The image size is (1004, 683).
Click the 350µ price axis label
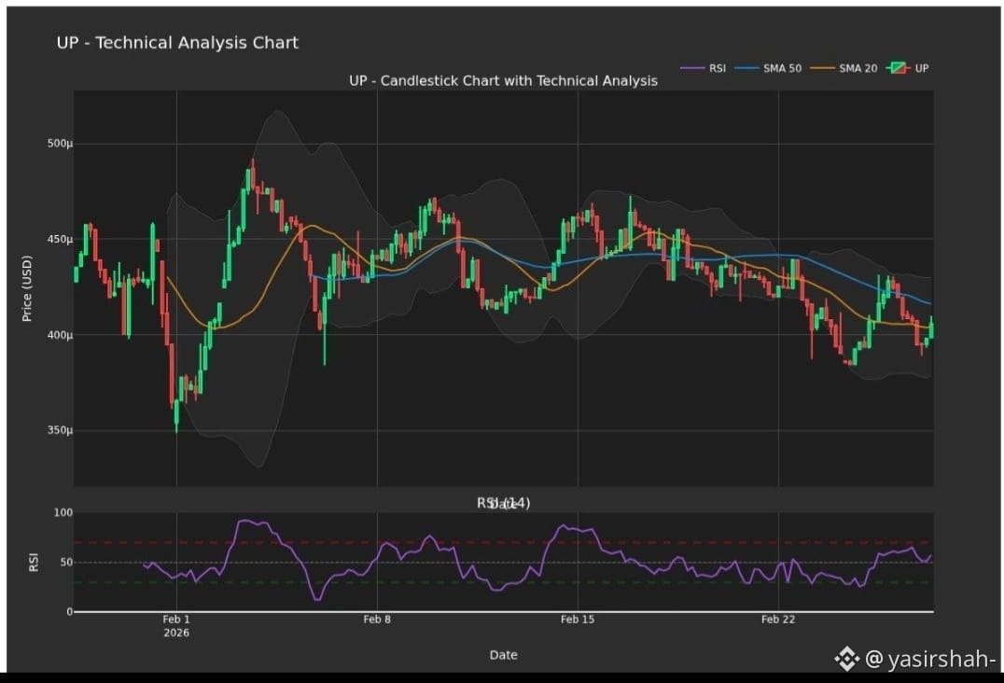tap(61, 430)
